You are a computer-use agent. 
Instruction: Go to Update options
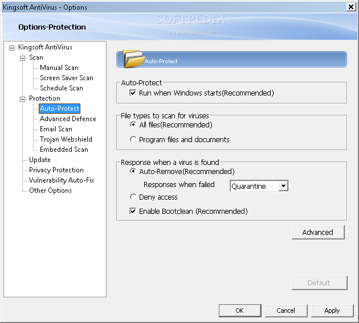pos(40,160)
